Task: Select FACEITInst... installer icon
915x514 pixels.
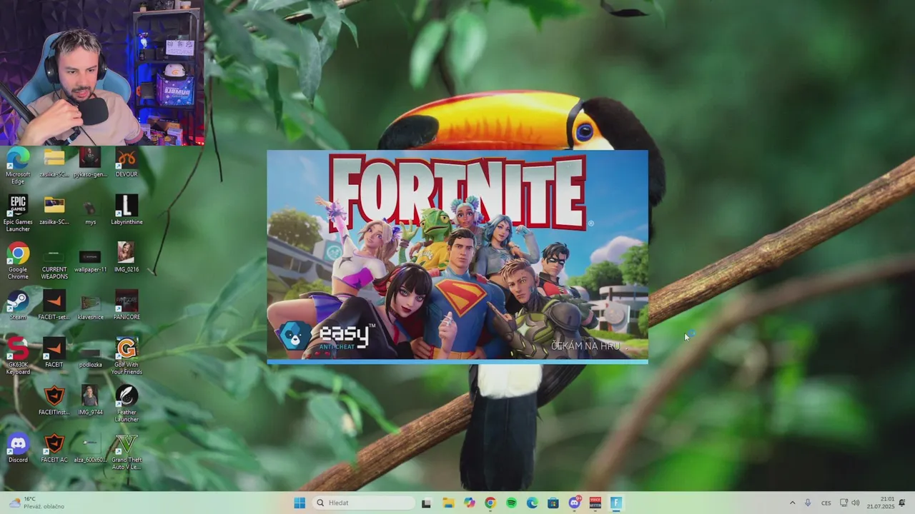Action: [54, 400]
